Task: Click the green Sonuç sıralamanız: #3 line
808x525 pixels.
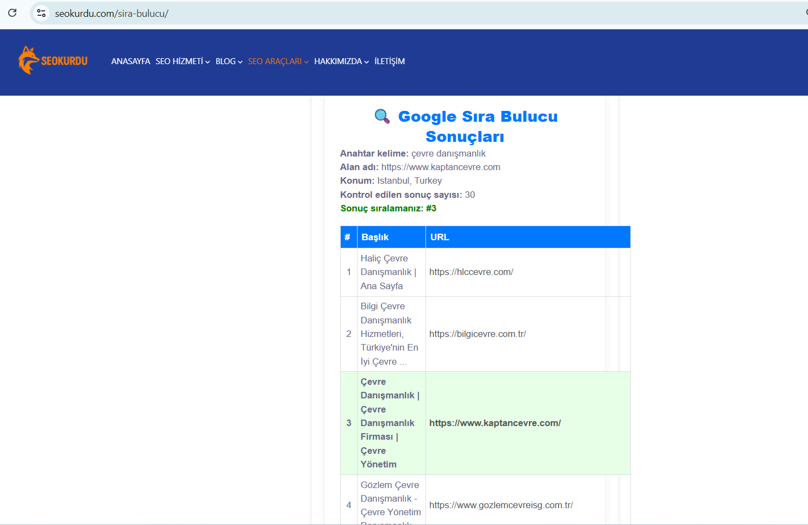Action: 389,209
